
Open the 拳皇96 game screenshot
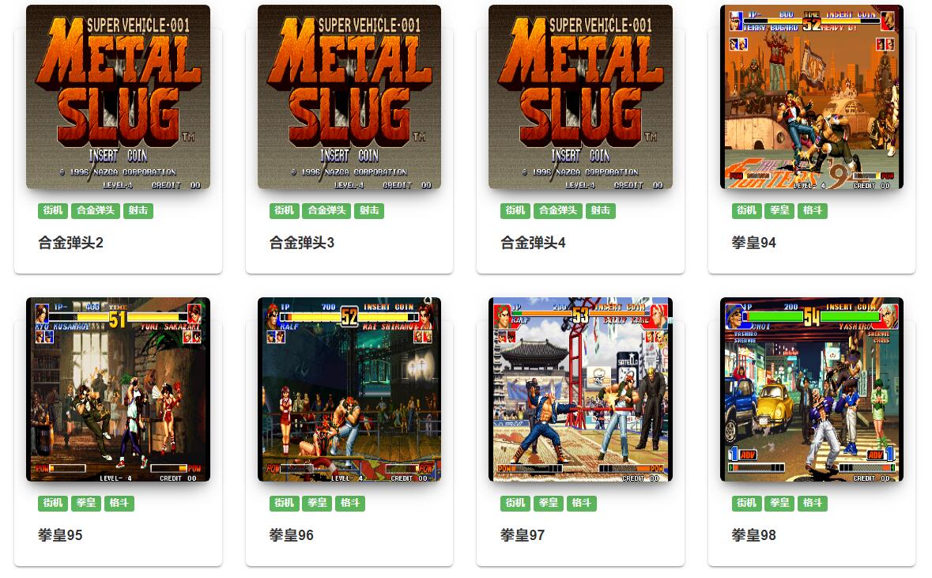(x=349, y=390)
